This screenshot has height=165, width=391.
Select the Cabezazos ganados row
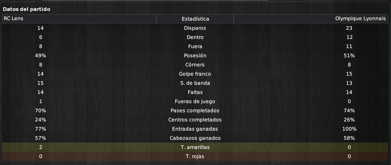[x=195, y=138]
